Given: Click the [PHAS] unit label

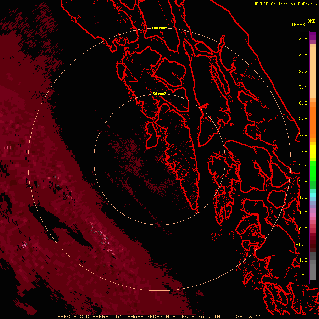Looking at the screenshot, I should tap(300, 24).
